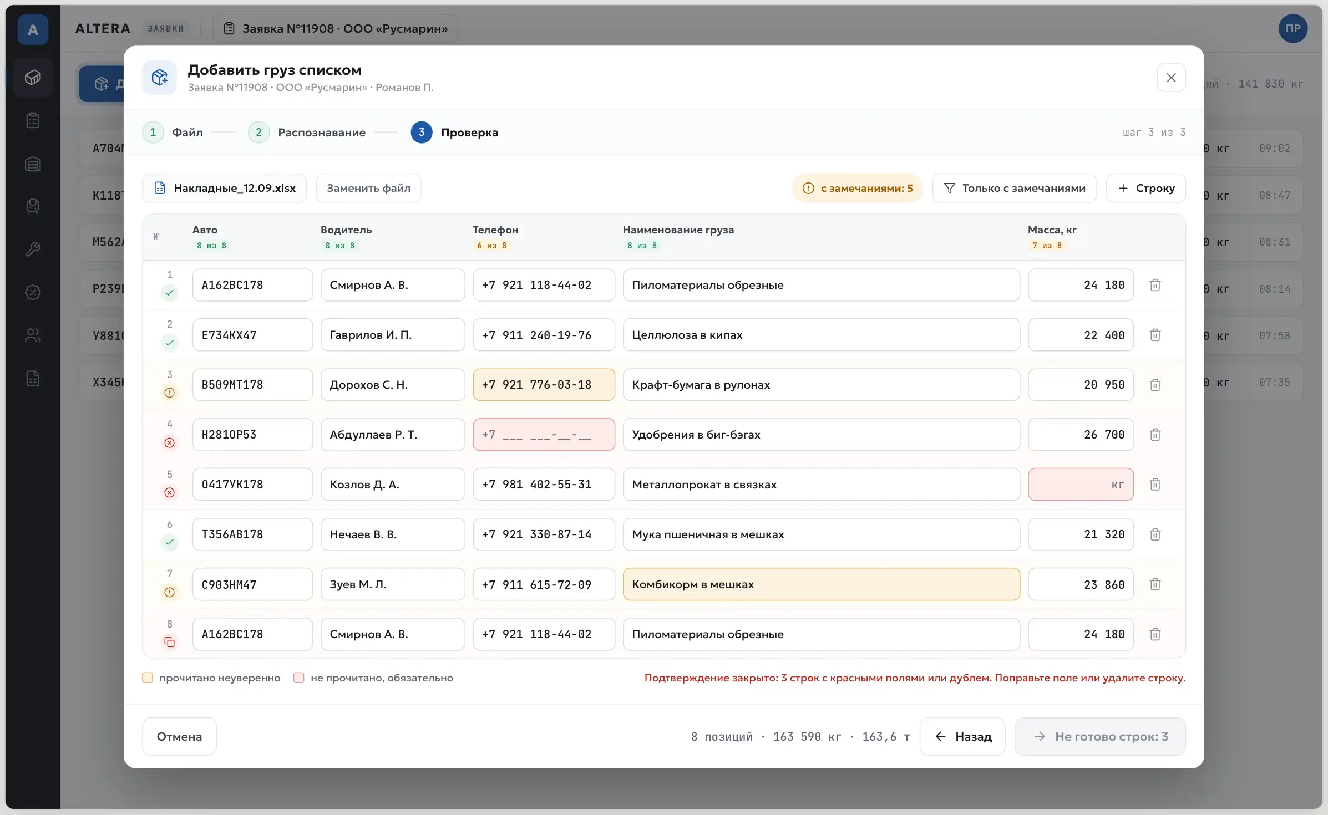Delete the Гаврилов И. П. row

[x=1155, y=335]
